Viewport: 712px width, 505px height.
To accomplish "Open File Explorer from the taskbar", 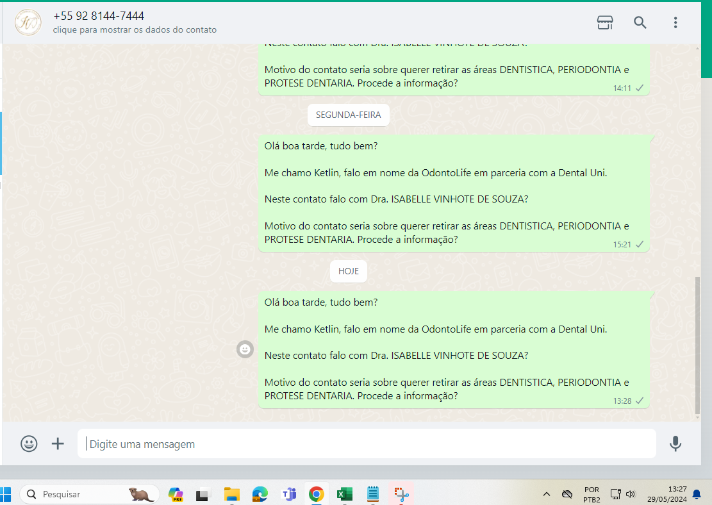I will (231, 493).
